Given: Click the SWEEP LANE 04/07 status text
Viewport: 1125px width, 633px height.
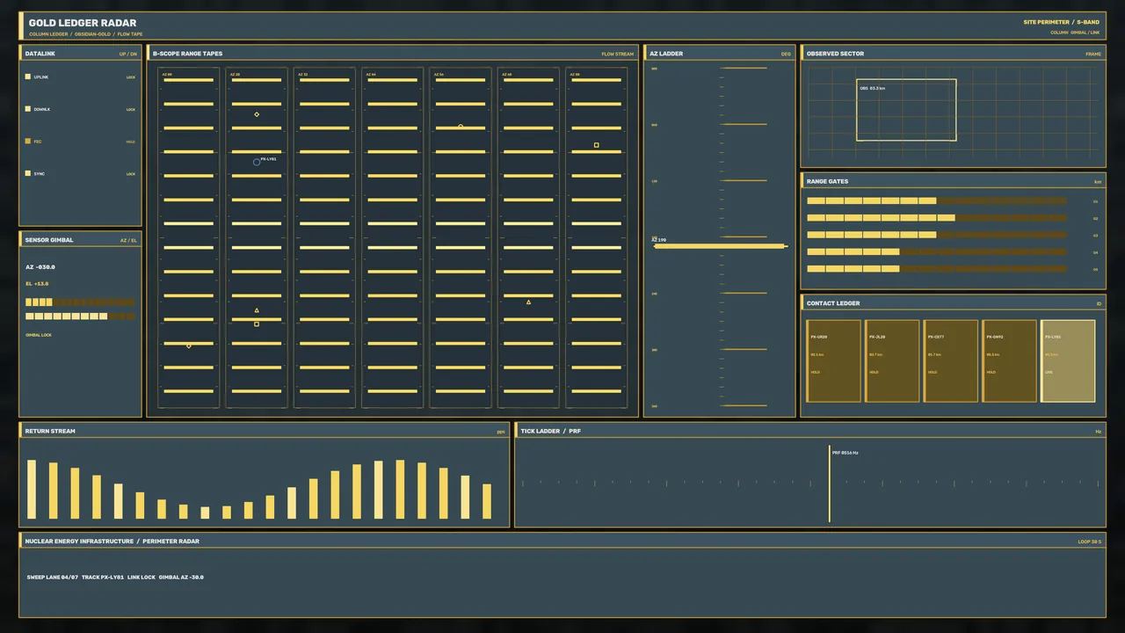Looking at the screenshot, I should (x=53, y=578).
